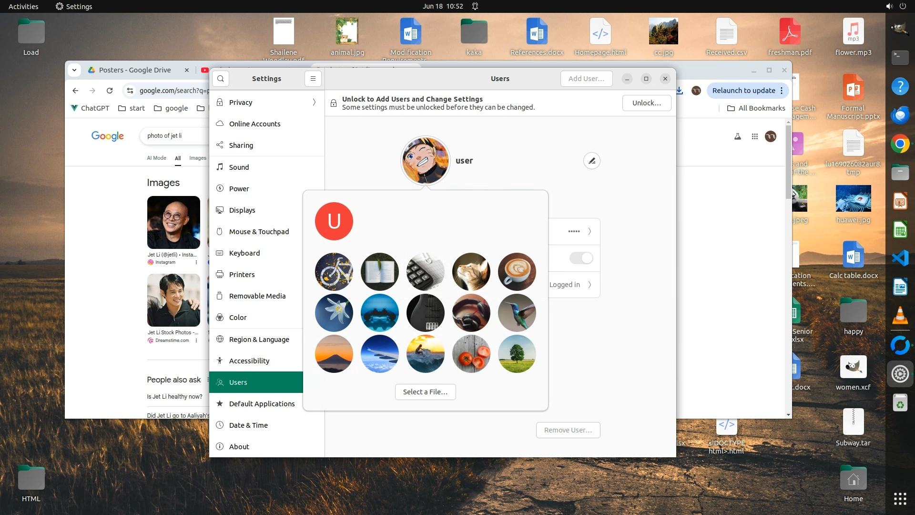This screenshot has height=515, width=915.
Task: Go to Default Applications settings
Action: coord(262,404)
